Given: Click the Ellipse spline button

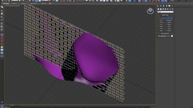Looking at the screenshot, I should coord(169,22).
